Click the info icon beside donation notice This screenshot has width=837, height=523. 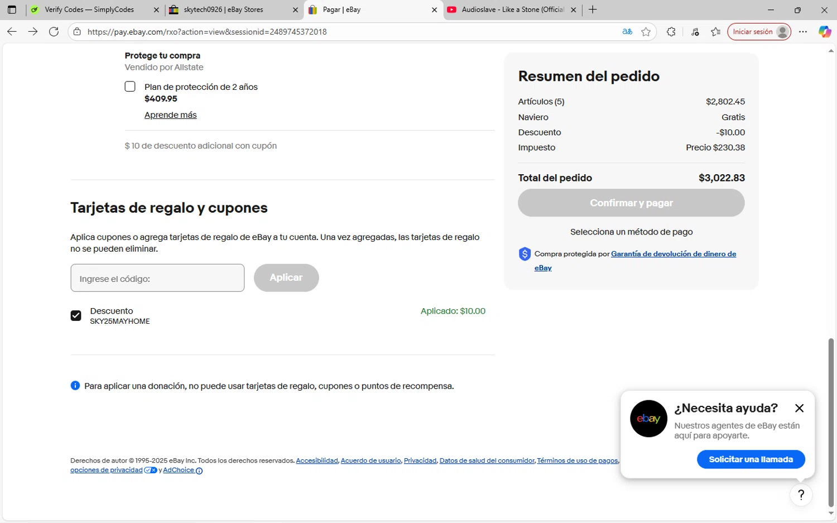click(75, 386)
